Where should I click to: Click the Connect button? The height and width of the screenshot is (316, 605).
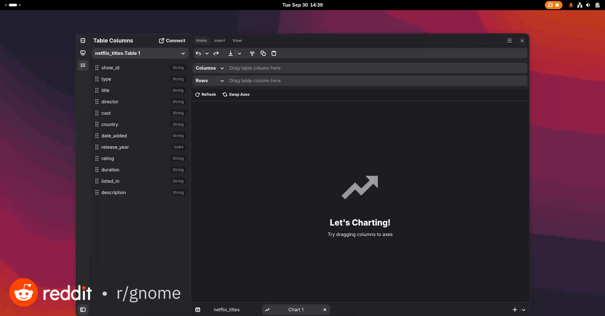(x=172, y=41)
